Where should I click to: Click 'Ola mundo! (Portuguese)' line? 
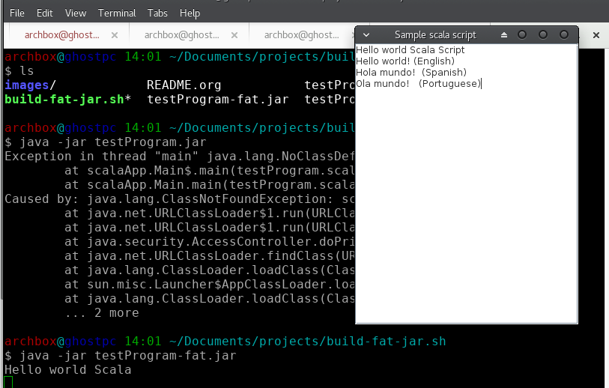point(418,83)
